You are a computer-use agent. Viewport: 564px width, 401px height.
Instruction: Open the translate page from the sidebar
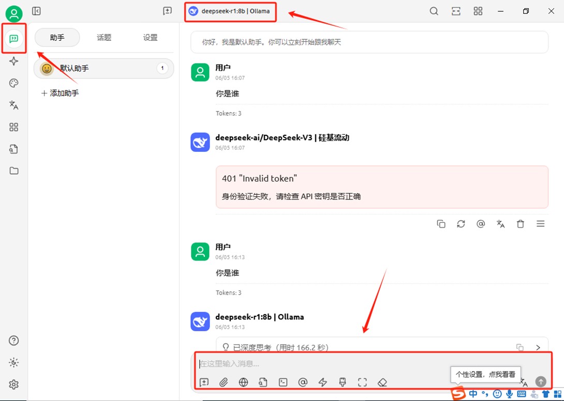tap(13, 105)
